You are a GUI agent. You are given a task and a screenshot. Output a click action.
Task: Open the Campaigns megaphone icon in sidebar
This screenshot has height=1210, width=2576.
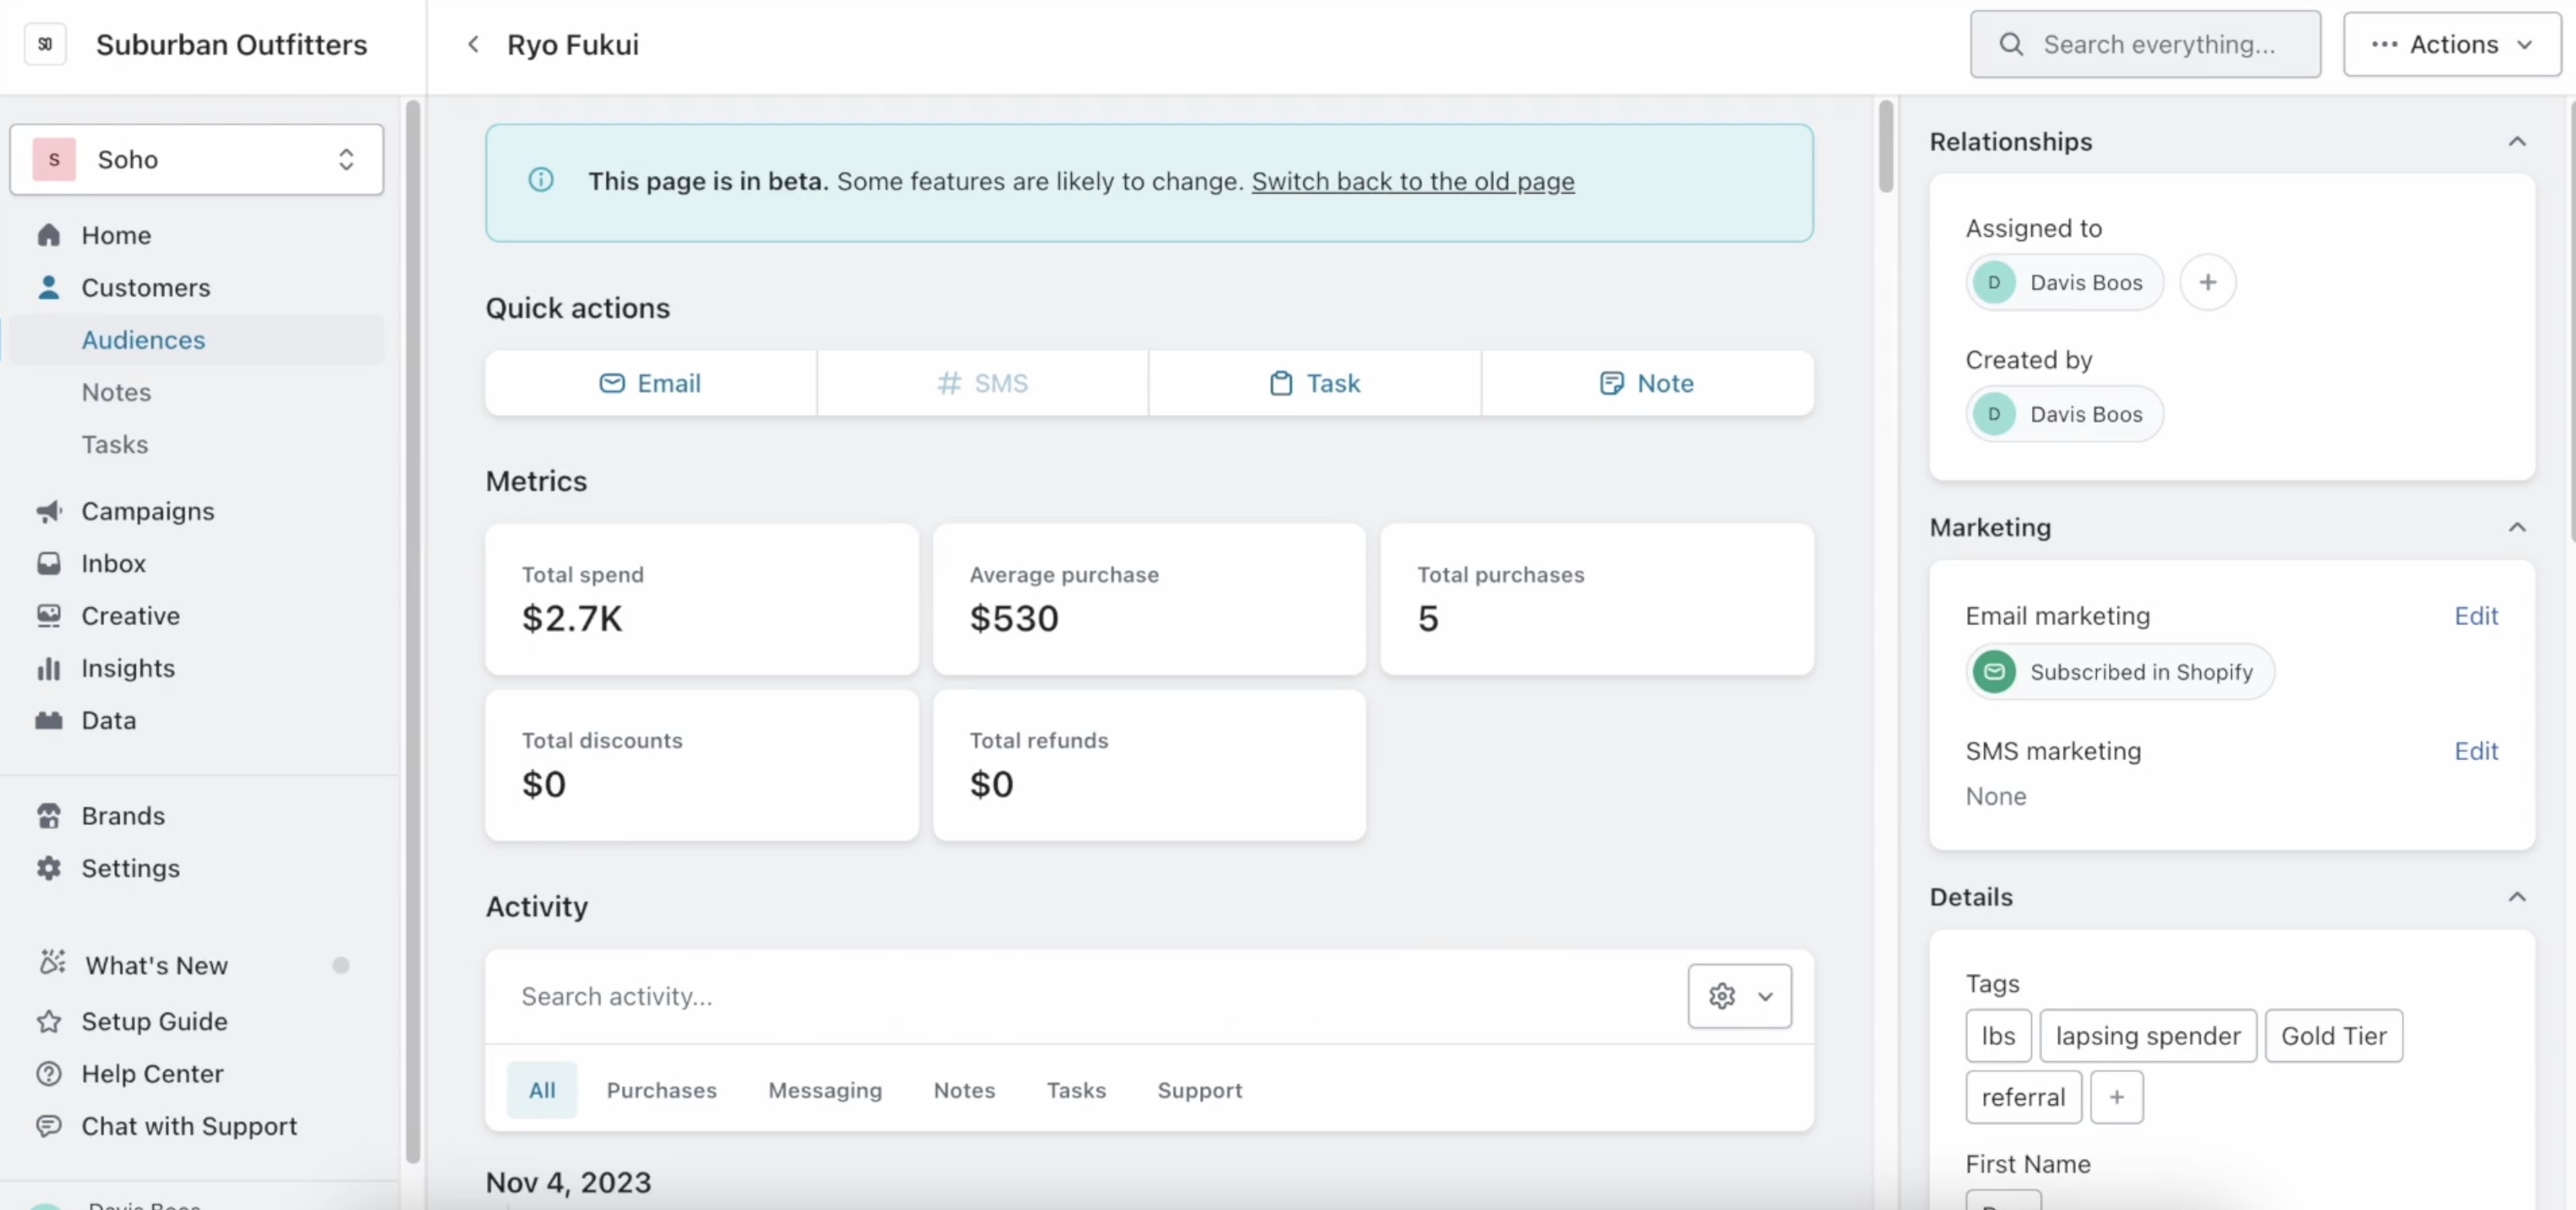(x=48, y=511)
